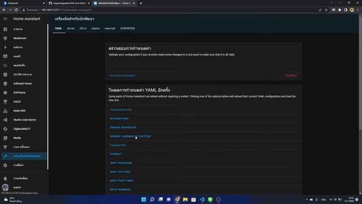This screenshot has height=204, width=362.
Task: Open LINE app from taskbar
Action: 210,199
